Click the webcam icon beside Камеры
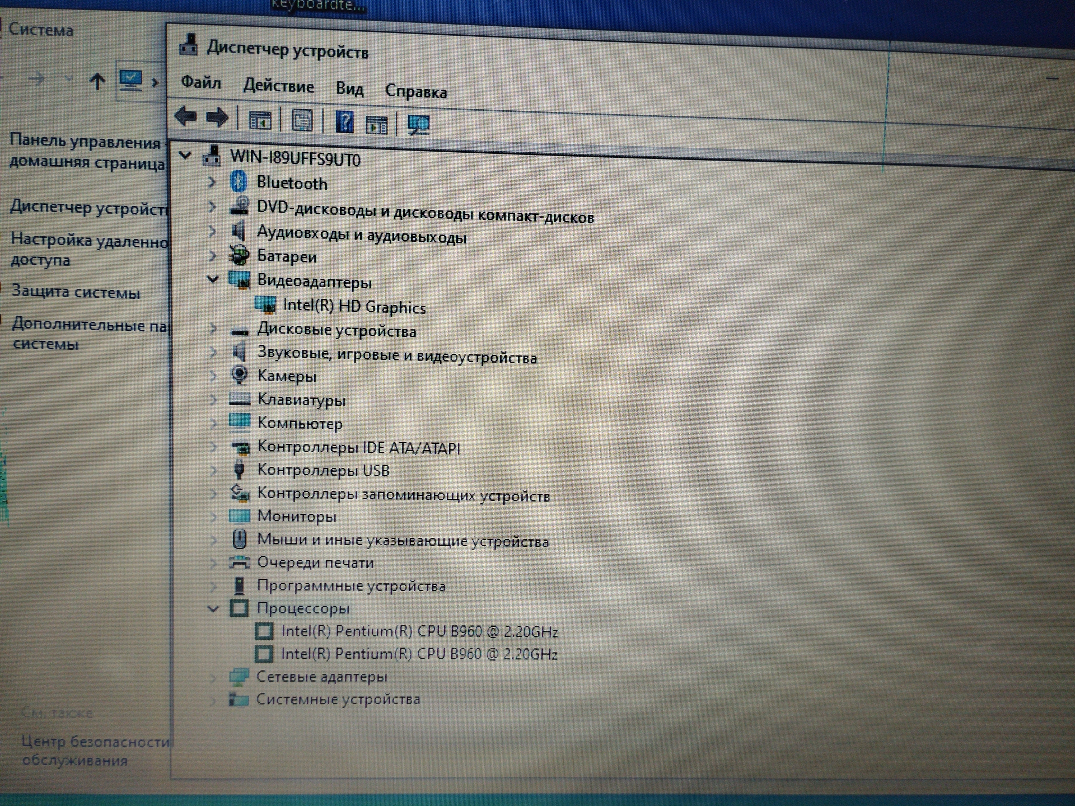The image size is (1075, 806). (240, 374)
